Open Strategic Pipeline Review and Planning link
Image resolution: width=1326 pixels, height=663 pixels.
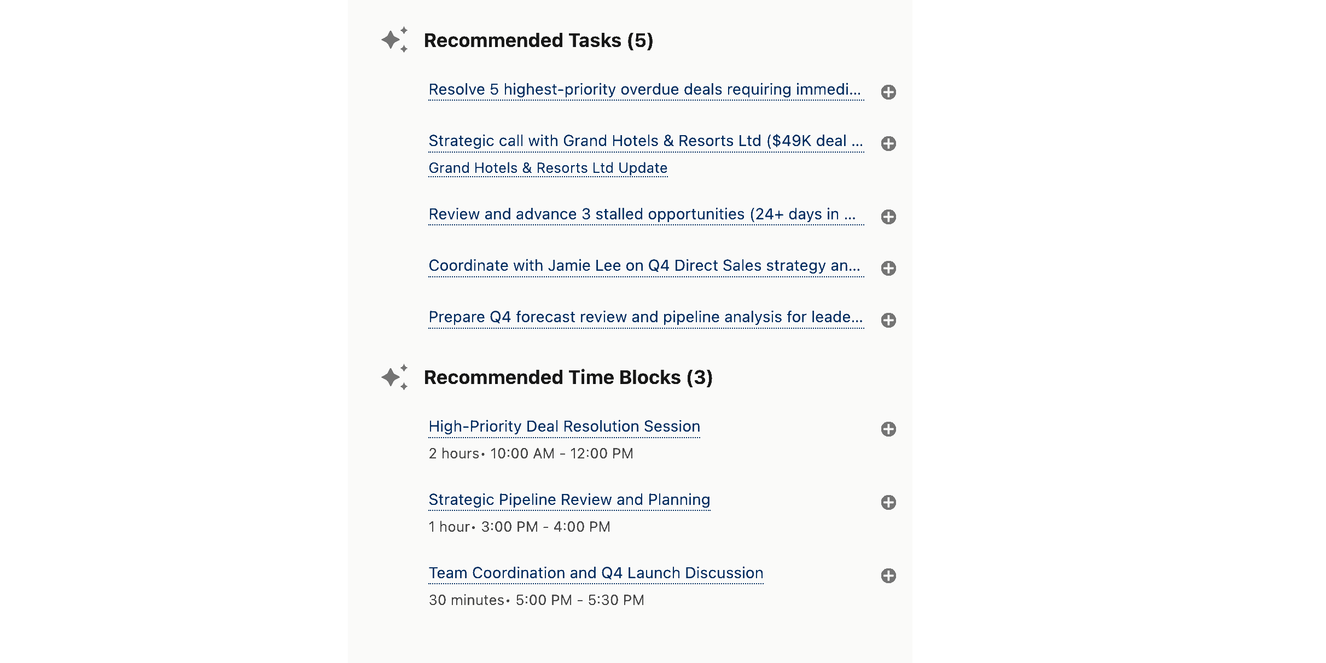(569, 499)
